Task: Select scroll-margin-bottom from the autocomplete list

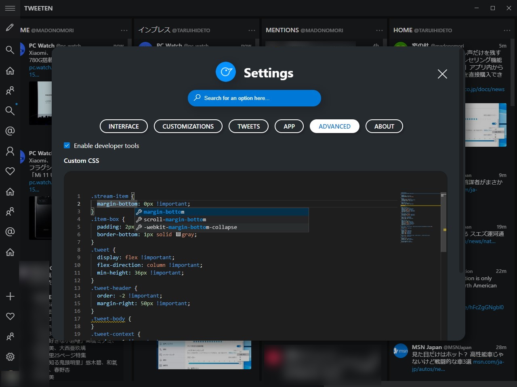Action: pos(174,219)
